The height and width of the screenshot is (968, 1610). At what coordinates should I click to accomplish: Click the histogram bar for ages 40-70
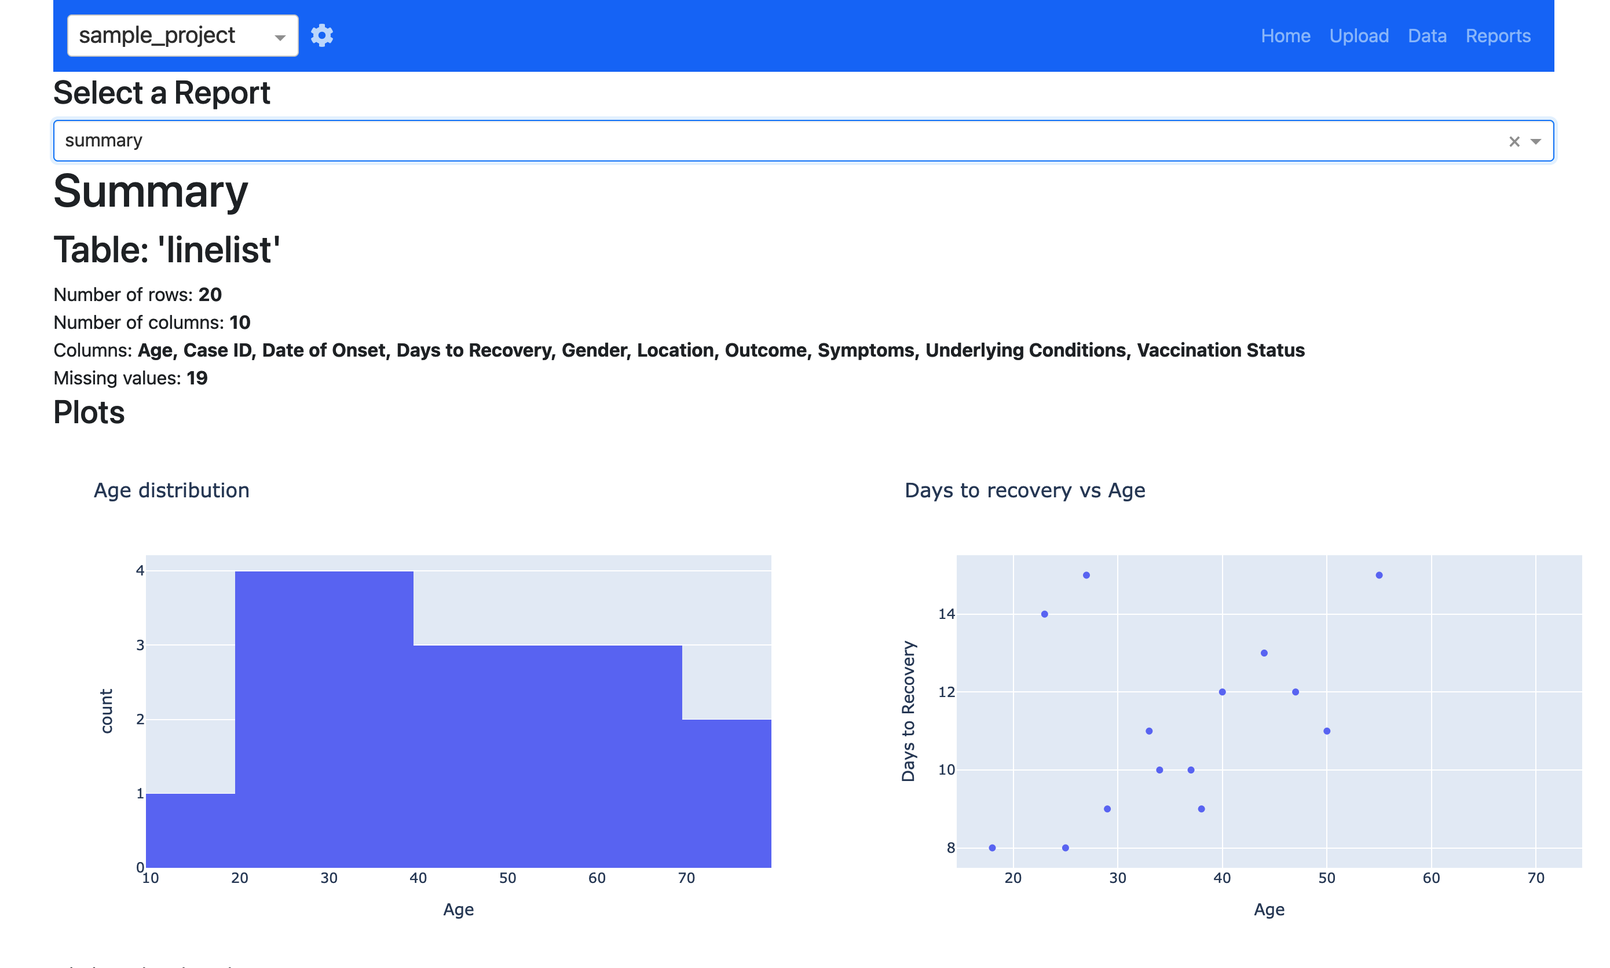[548, 756]
